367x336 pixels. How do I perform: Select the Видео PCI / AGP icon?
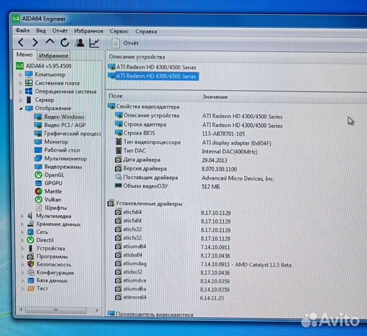(x=38, y=125)
